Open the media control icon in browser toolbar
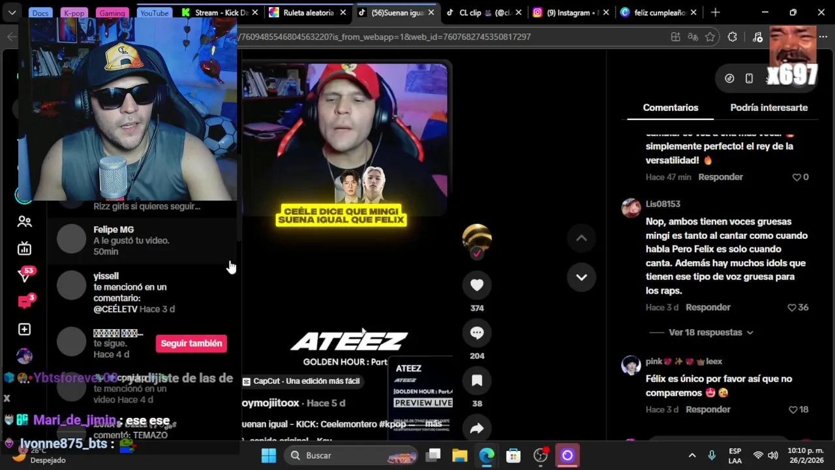This screenshot has width=835, height=470. point(757,37)
